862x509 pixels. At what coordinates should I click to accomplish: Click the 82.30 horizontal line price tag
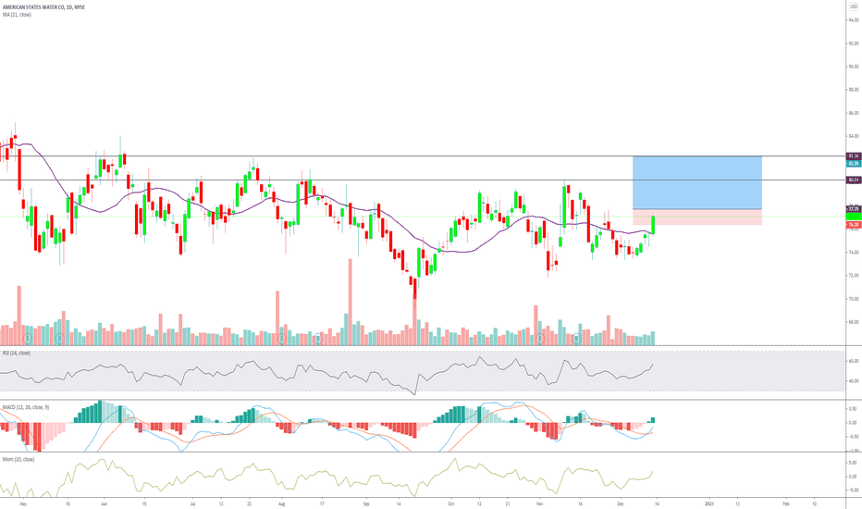(x=853, y=156)
